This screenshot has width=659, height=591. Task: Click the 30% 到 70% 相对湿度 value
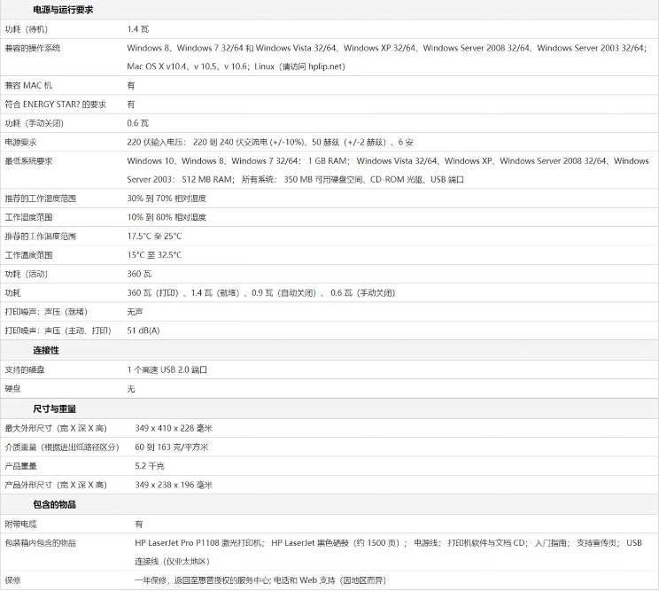167,198
